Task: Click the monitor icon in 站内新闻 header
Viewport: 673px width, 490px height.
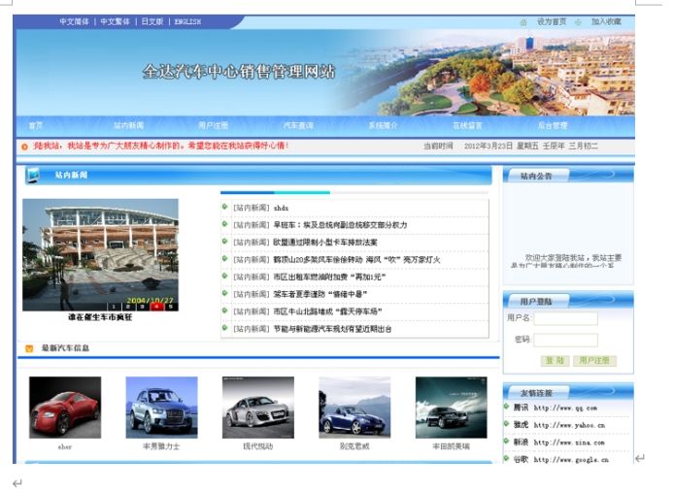Action: pos(33,176)
